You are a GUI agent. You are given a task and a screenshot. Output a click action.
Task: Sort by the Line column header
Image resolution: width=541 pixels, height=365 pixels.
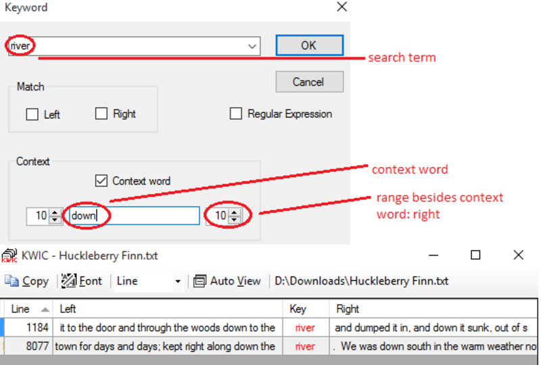pos(27,309)
